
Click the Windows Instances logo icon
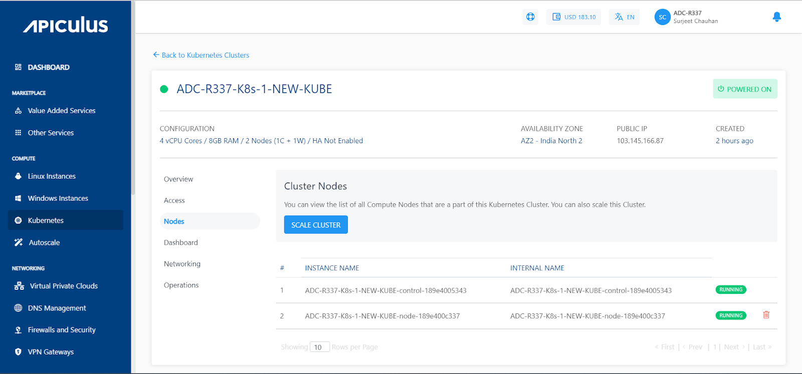[x=18, y=198]
